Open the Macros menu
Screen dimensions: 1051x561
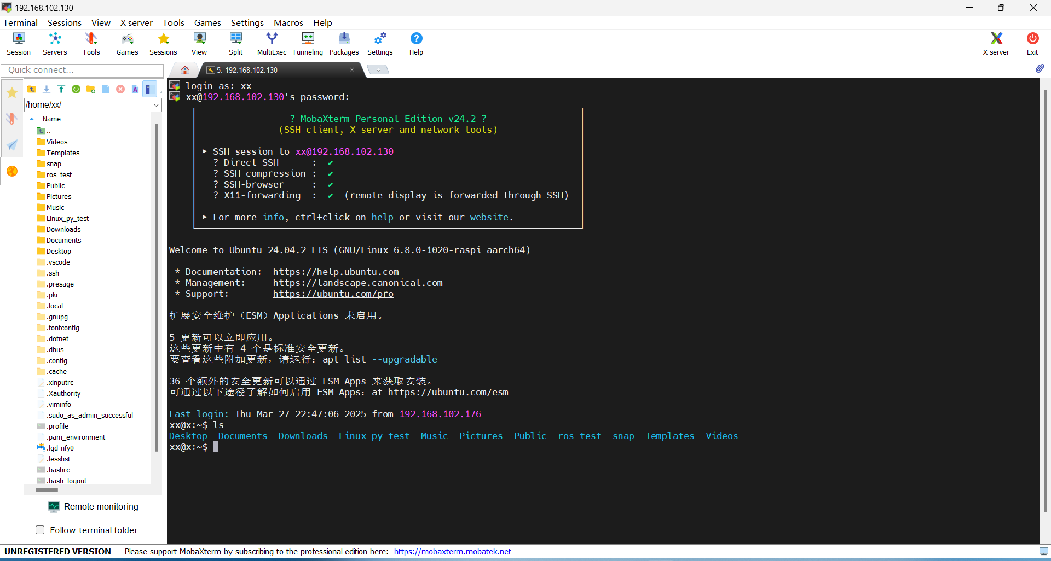[x=288, y=22]
